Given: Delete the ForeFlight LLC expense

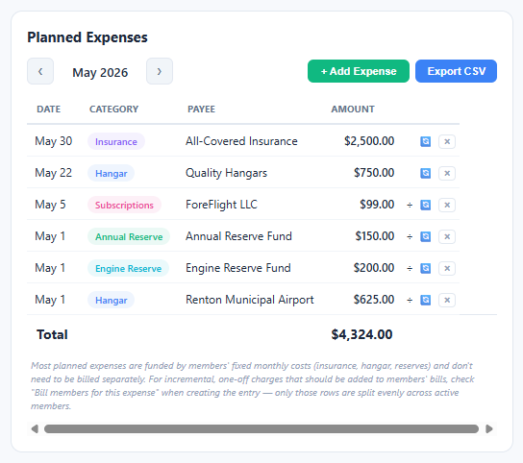Looking at the screenshot, I should (x=447, y=205).
